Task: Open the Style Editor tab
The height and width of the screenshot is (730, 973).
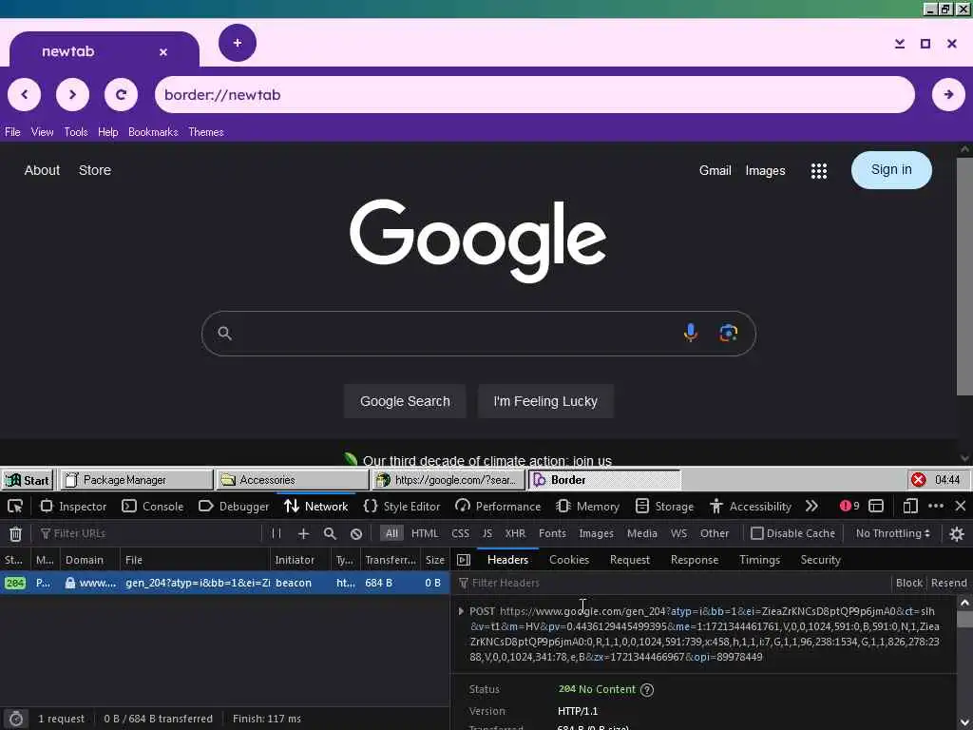Action: (402, 507)
